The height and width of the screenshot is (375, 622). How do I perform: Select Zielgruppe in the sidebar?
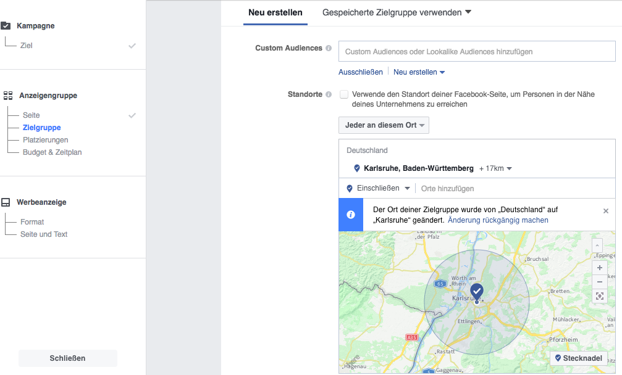(41, 128)
